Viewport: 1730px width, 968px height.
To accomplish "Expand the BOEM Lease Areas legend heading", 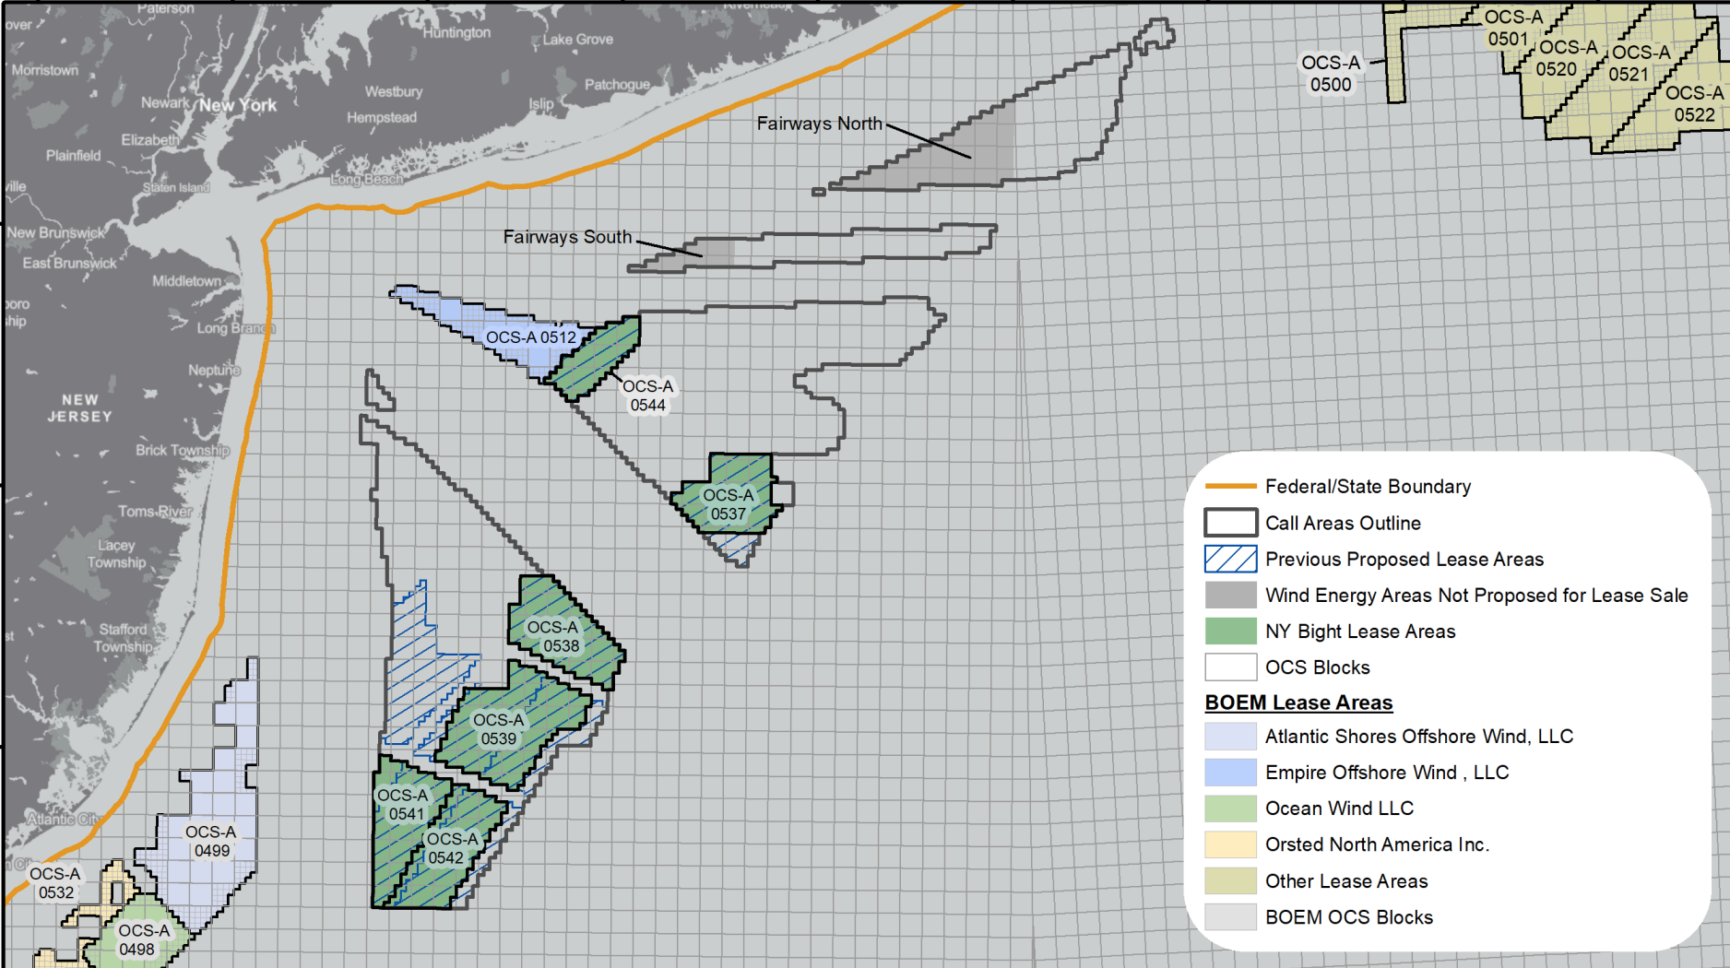I will click(1298, 702).
